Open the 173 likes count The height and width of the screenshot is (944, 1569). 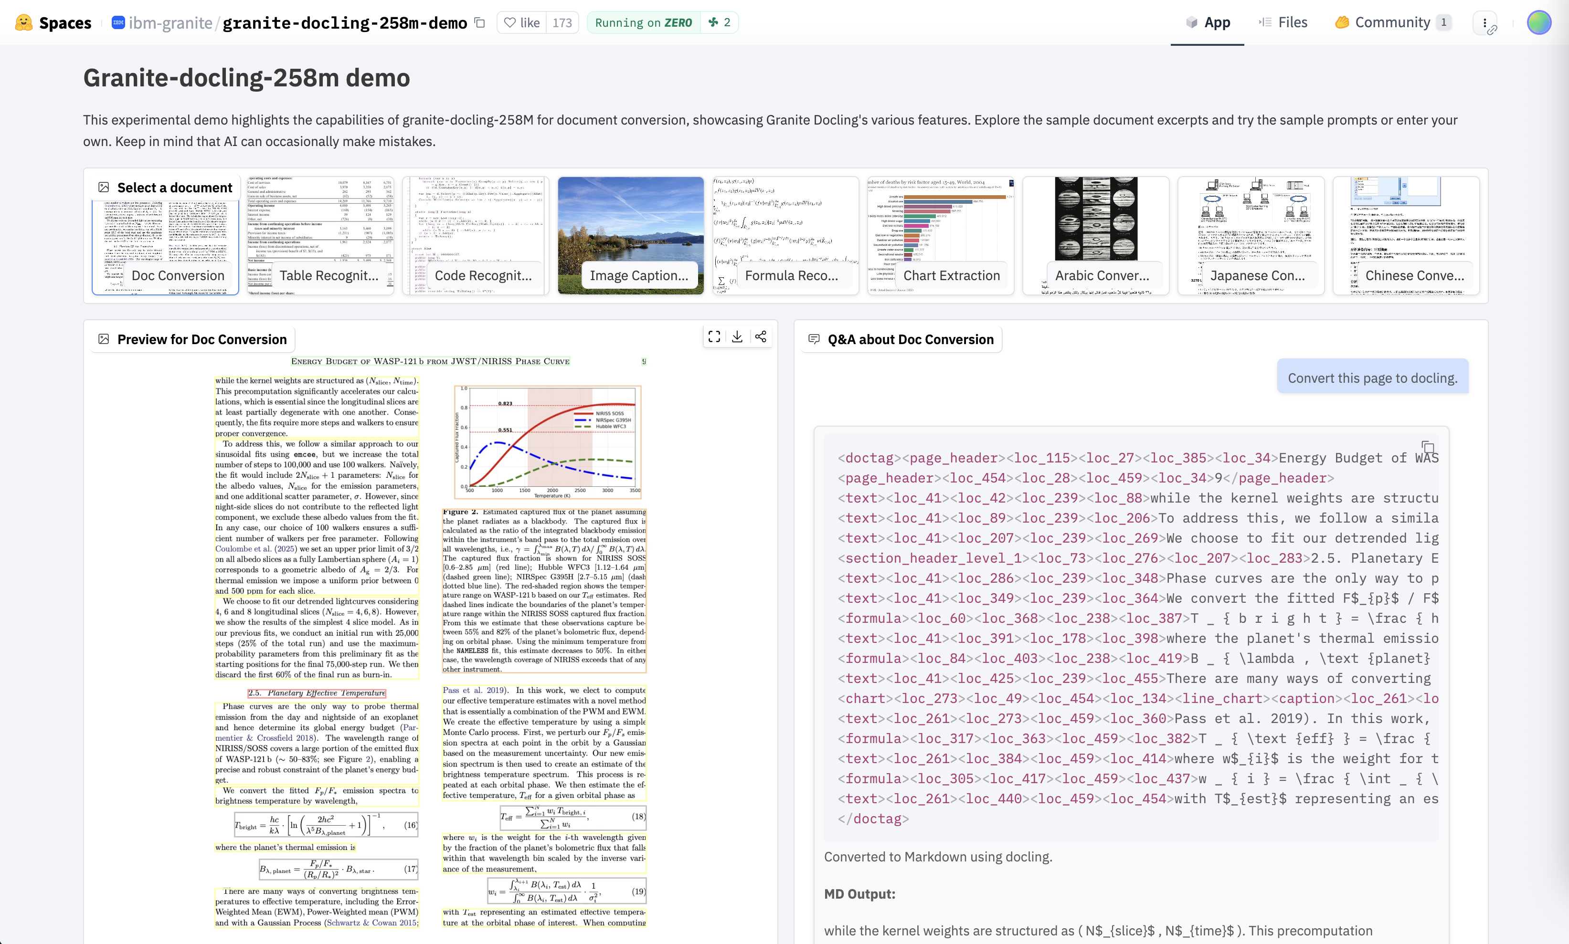[x=562, y=23]
